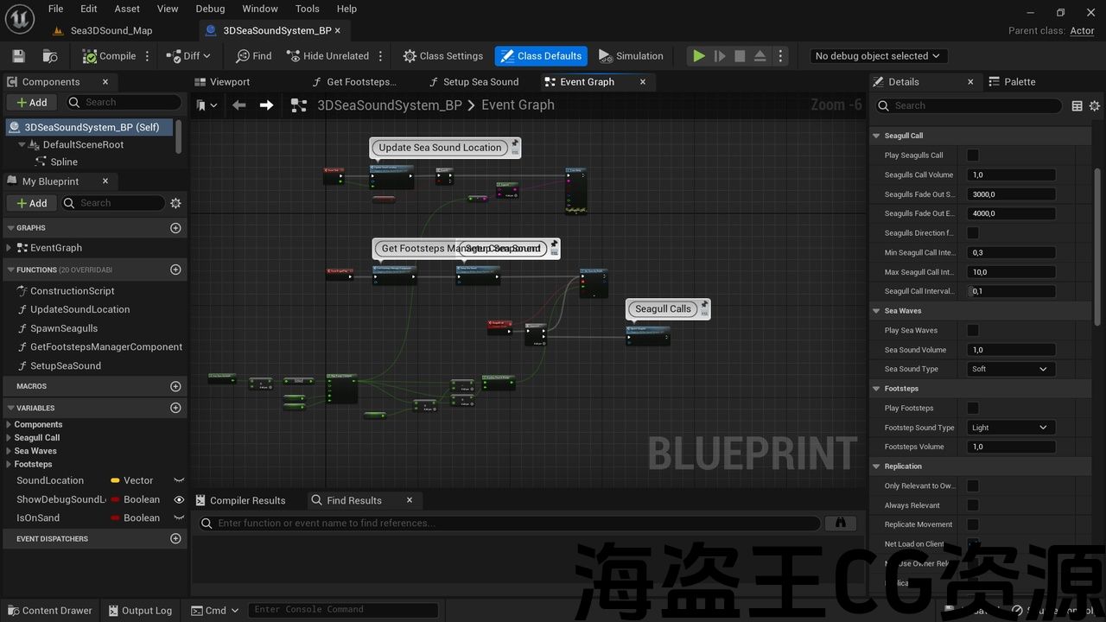Screen dimensions: 1106x622
Task: Open the Sea Sound Type dropdown
Action: 1011,369
